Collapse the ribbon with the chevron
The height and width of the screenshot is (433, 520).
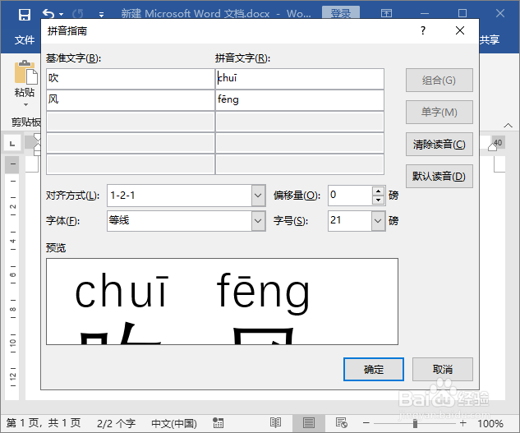click(x=508, y=125)
